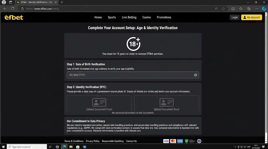The width and height of the screenshot is (268, 149).
Task: Open Responsible Gambling link
Action: 113,141
